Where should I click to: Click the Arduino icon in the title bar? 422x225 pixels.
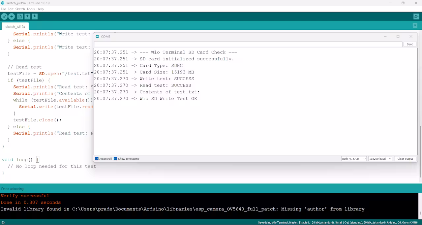click(3, 3)
